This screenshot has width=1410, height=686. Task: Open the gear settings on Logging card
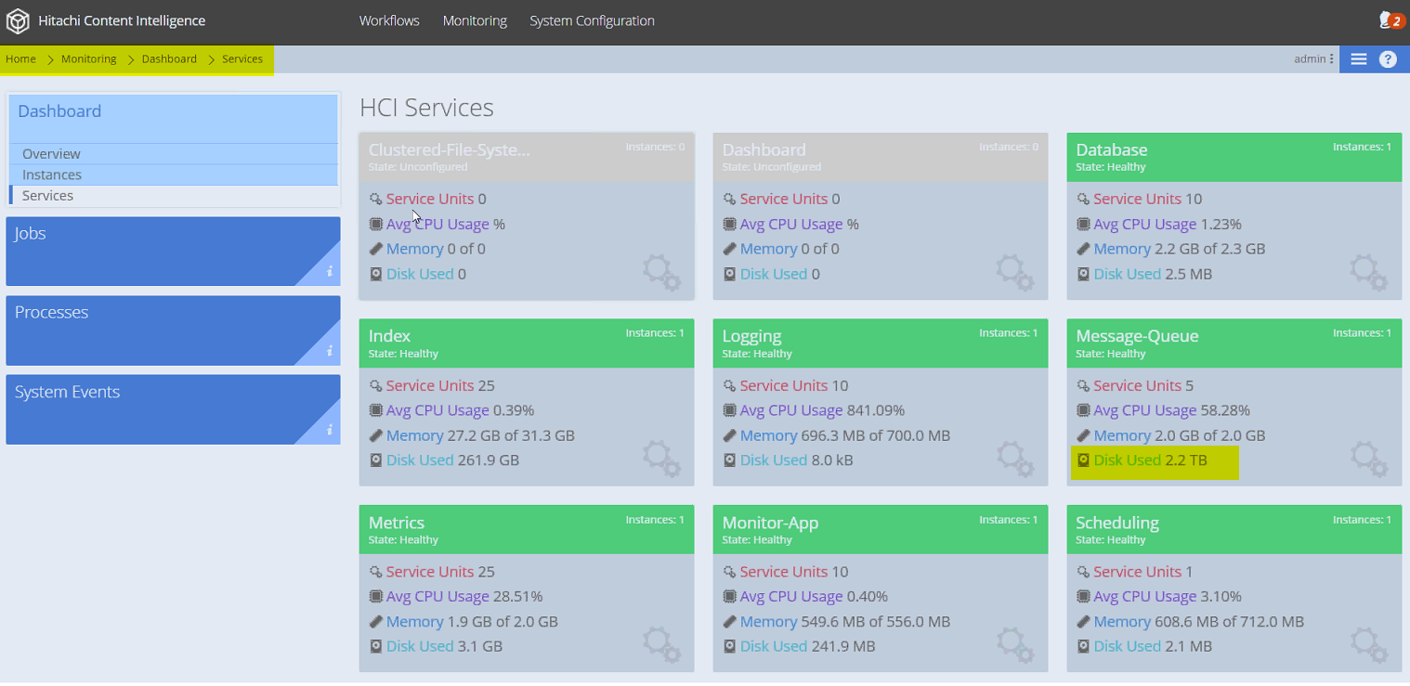1015,459
